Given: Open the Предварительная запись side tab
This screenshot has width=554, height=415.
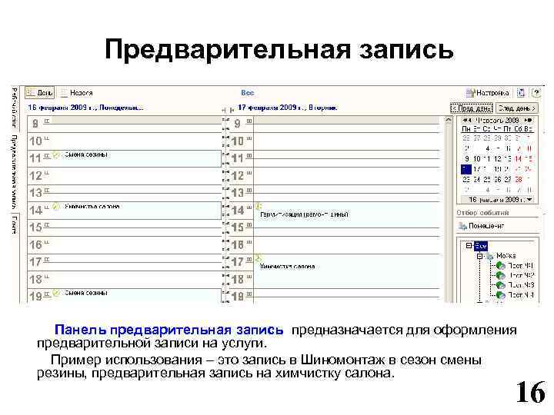Looking at the screenshot, I should [14, 172].
